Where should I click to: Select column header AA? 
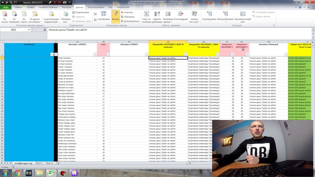pos(77,42)
